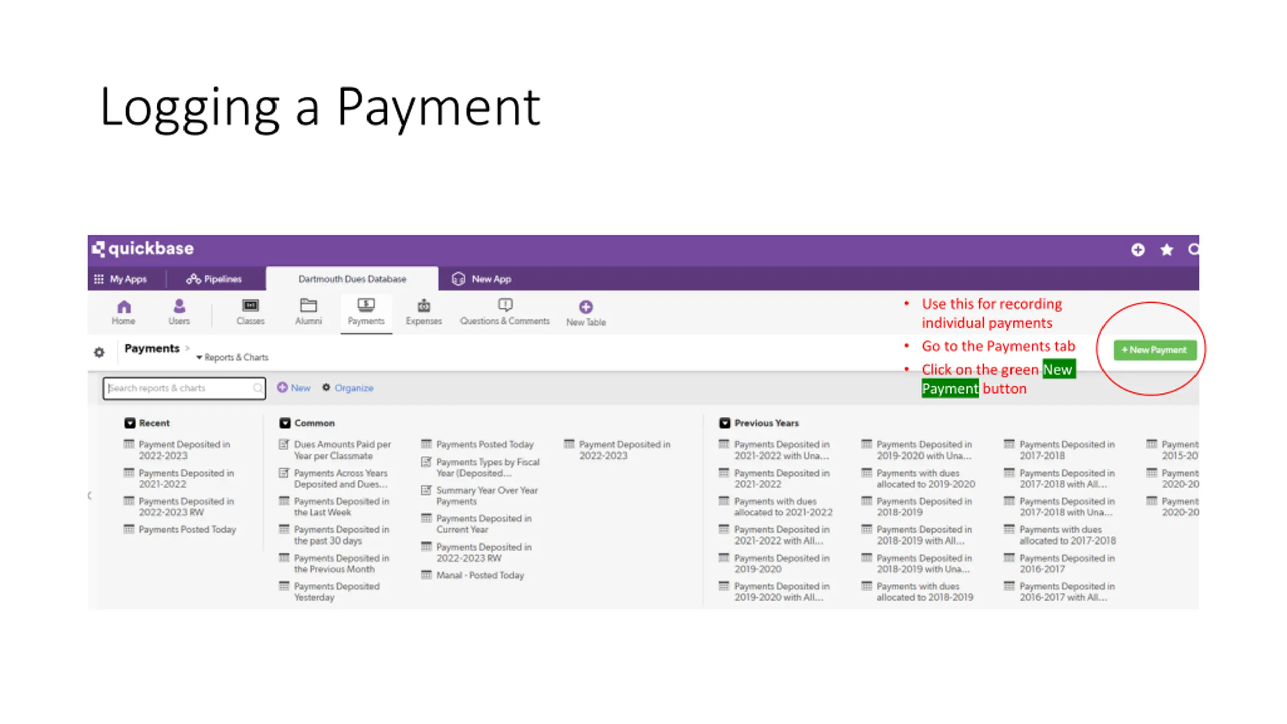Screen dimensions: 1287x724
Task: Click the quickbase logo
Action: [143, 249]
